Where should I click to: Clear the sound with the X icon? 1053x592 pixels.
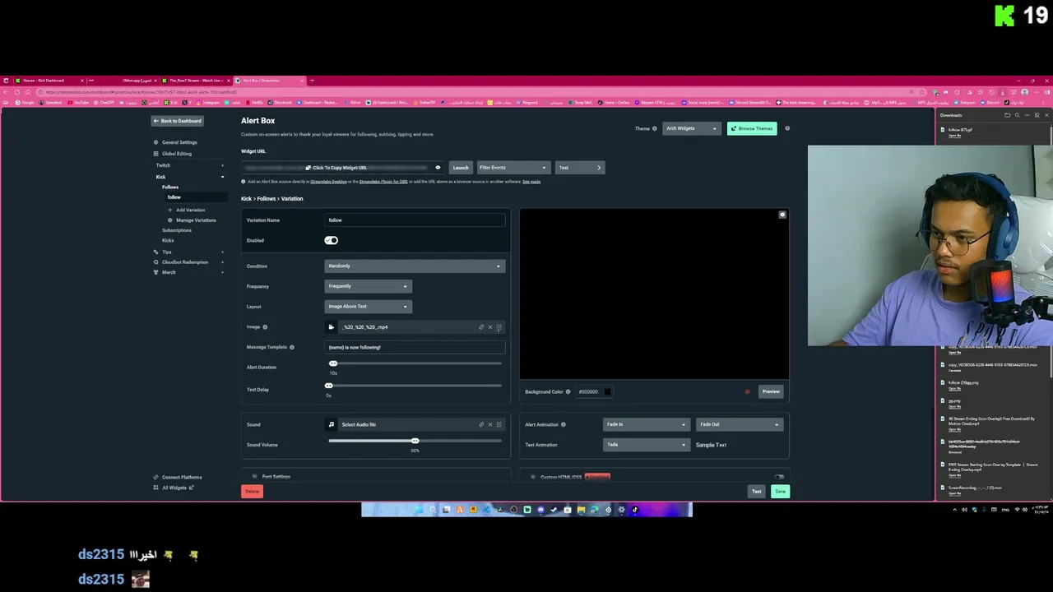point(490,425)
